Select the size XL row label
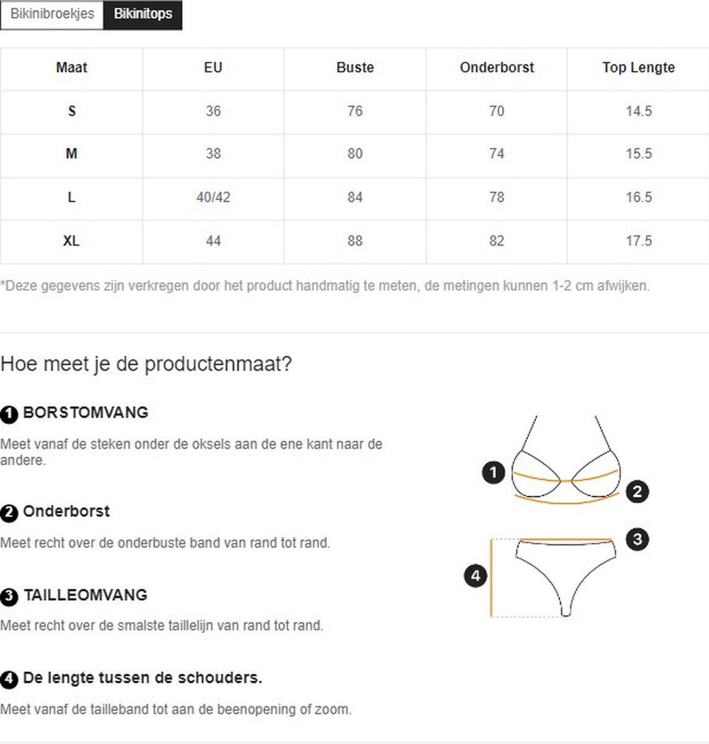709x744 pixels. (71, 241)
